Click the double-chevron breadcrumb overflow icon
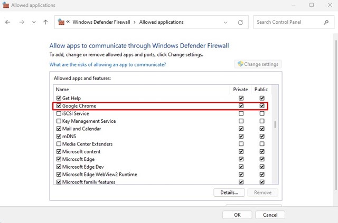Screen dimensions: 338x223 pyautogui.click(x=68, y=22)
